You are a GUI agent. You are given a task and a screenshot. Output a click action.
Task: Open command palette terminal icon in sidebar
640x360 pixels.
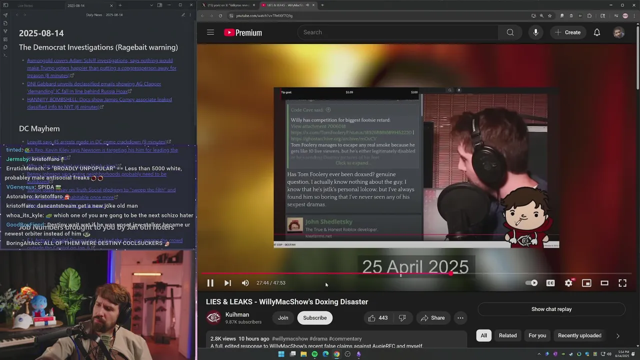coord(5,55)
